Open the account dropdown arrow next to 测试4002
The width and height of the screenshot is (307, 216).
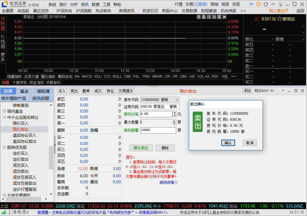(283, 91)
